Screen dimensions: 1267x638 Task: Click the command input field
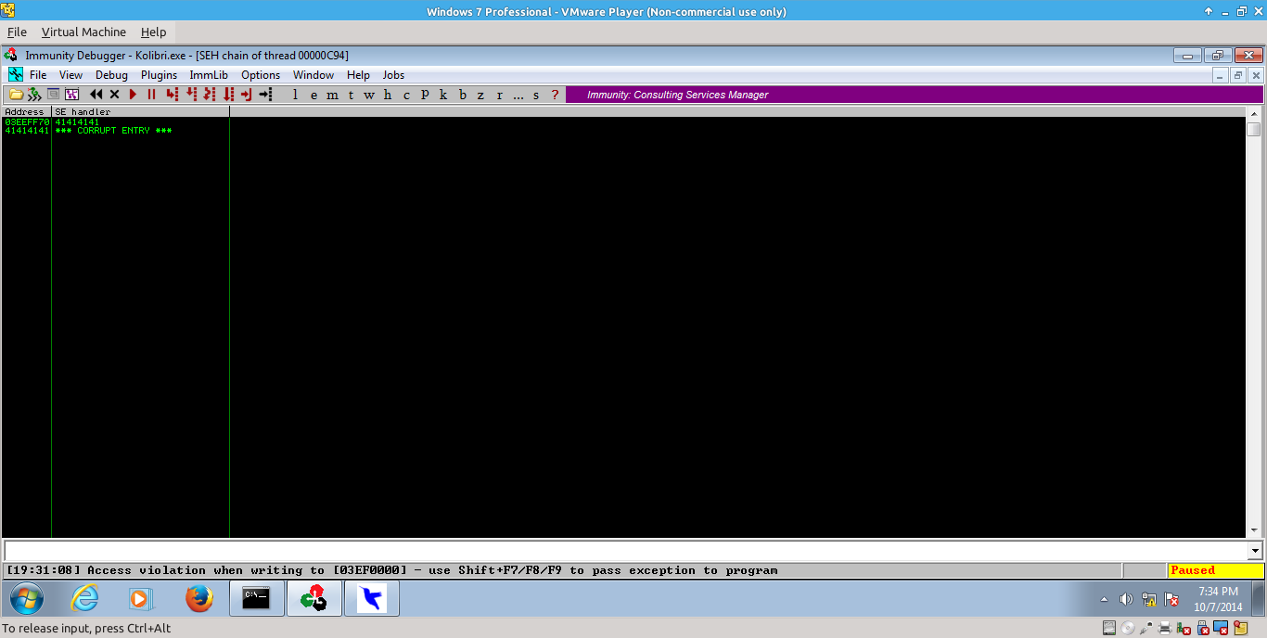tap(626, 551)
